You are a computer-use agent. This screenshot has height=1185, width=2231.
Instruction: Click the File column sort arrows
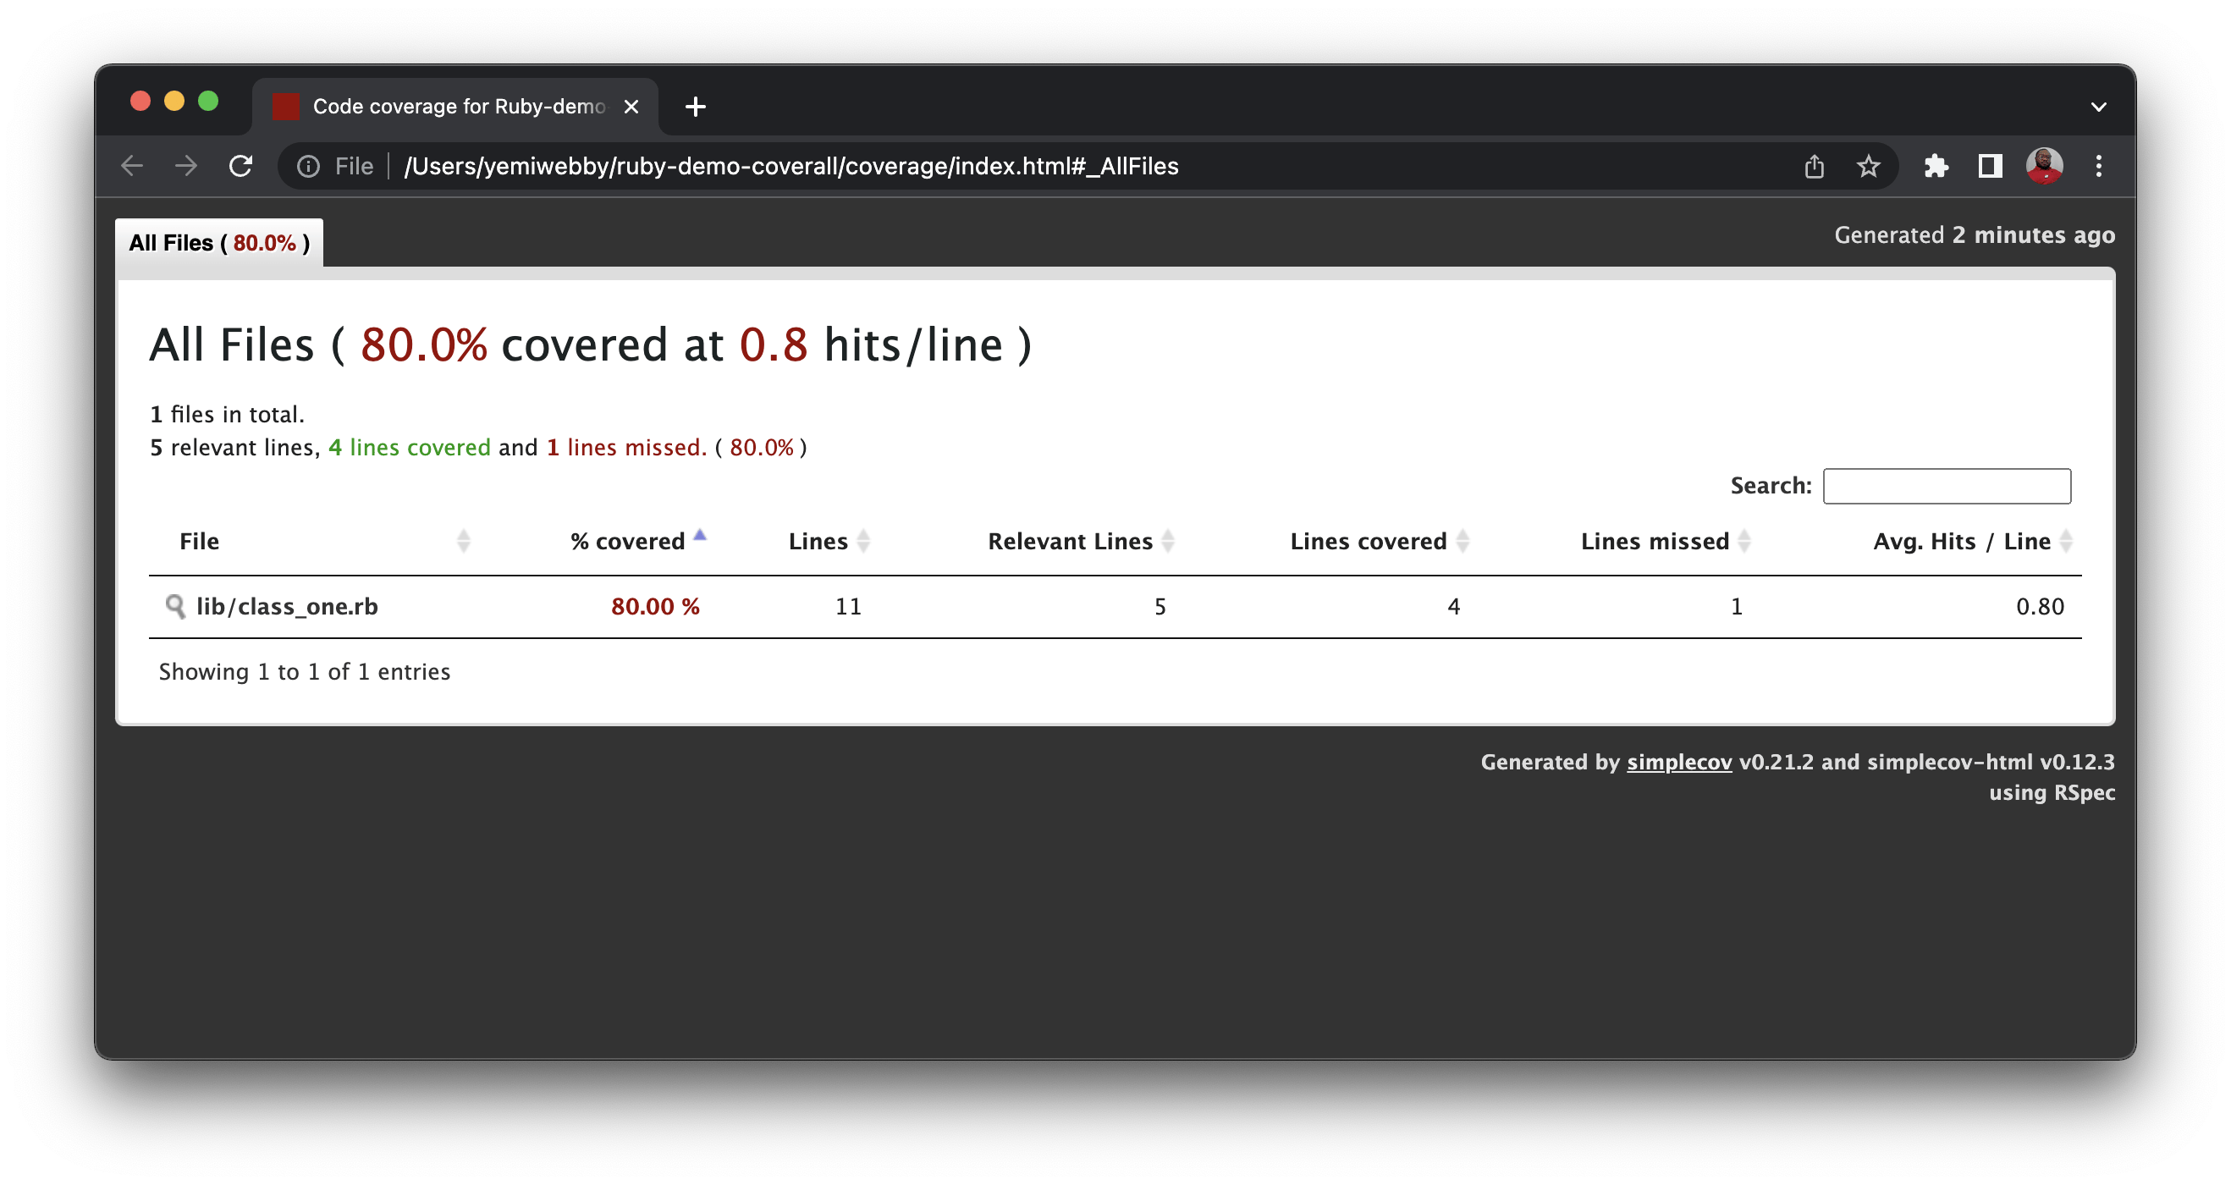pyautogui.click(x=465, y=541)
